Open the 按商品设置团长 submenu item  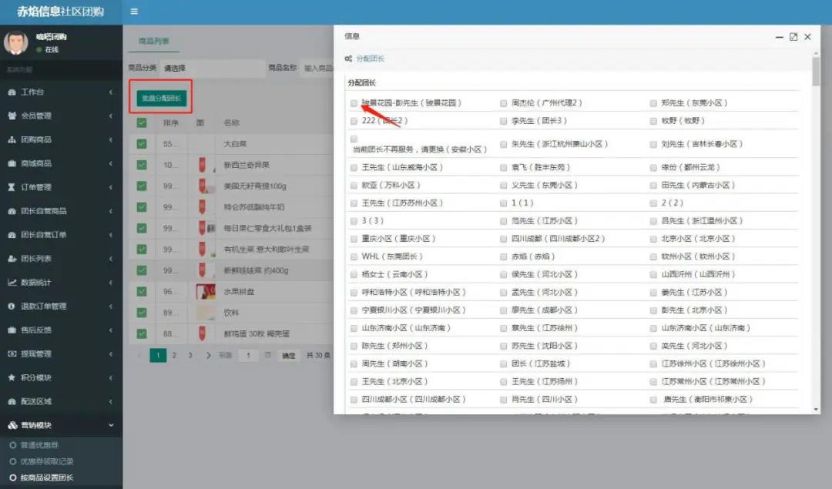(x=47, y=477)
